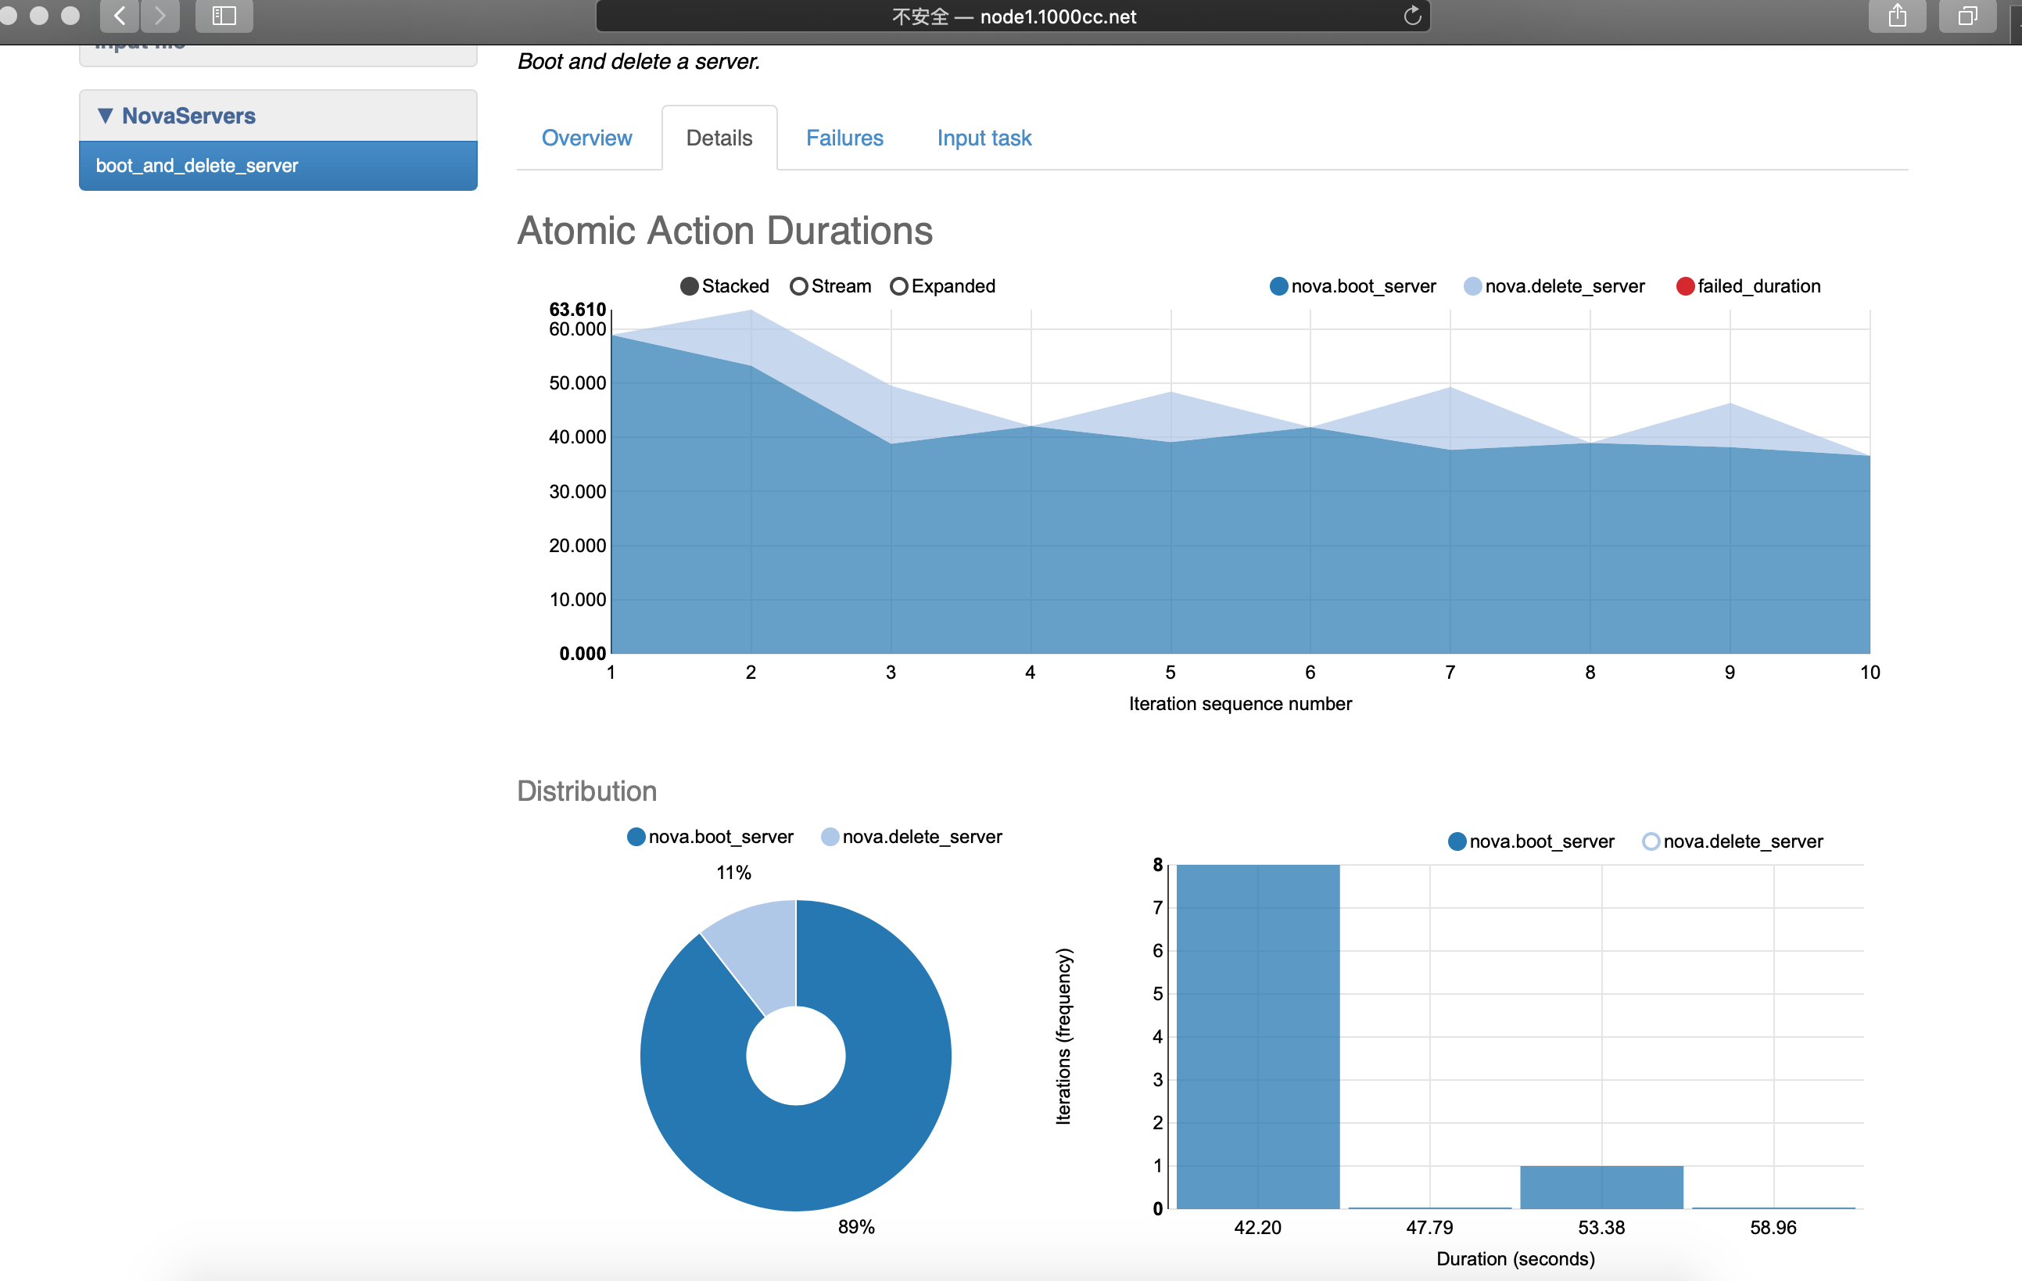
Task: Toggle nova.boot_server legend dot in area chart
Action: point(1278,286)
